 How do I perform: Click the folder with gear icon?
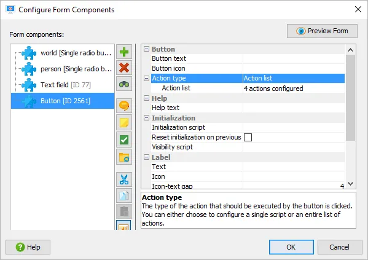124,157
